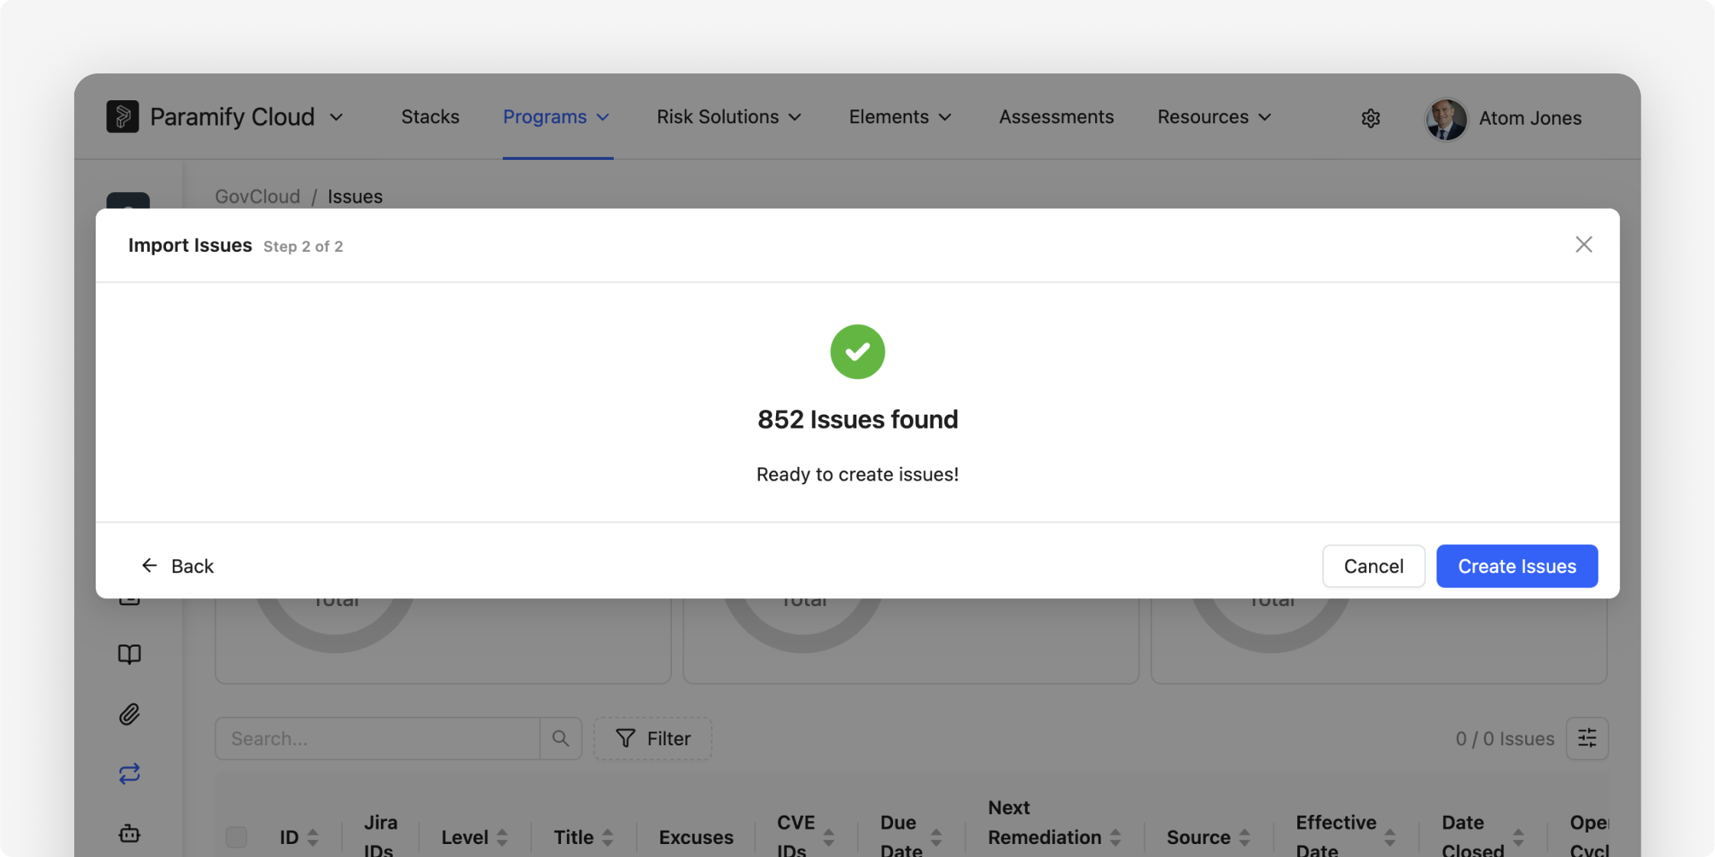Open the paperclip attachments sidebar icon
This screenshot has width=1715, height=857.
tap(129, 714)
